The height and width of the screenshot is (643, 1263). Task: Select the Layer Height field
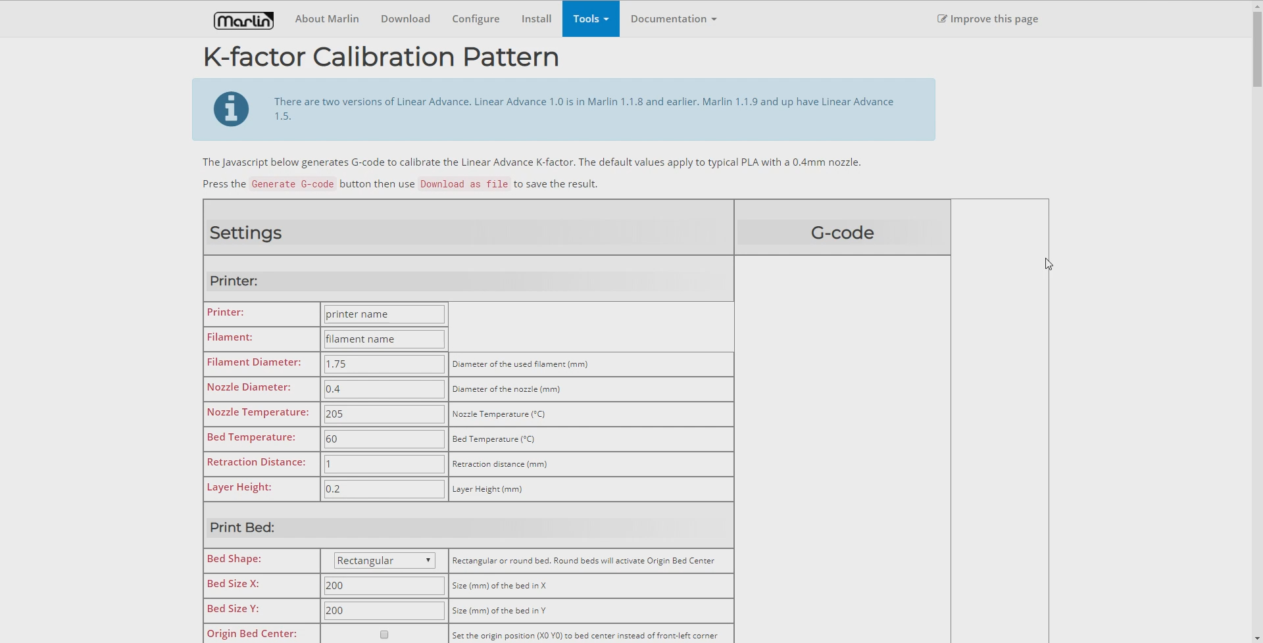384,489
